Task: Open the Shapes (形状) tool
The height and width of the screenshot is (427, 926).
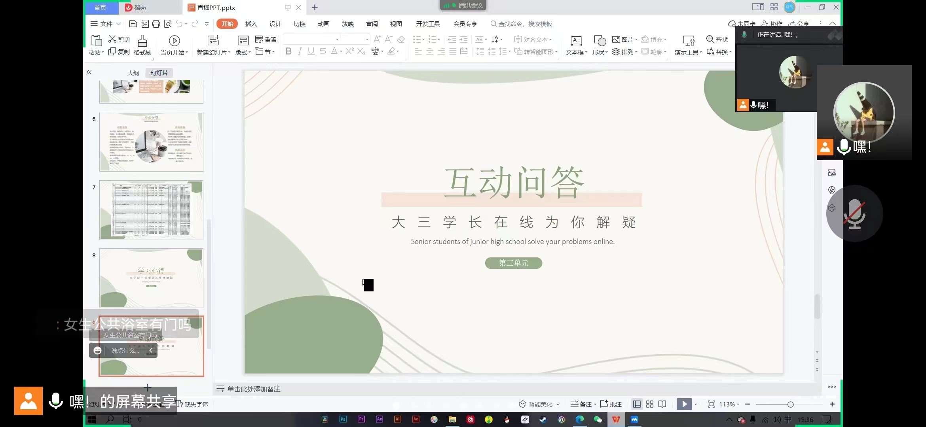Action: point(600,41)
